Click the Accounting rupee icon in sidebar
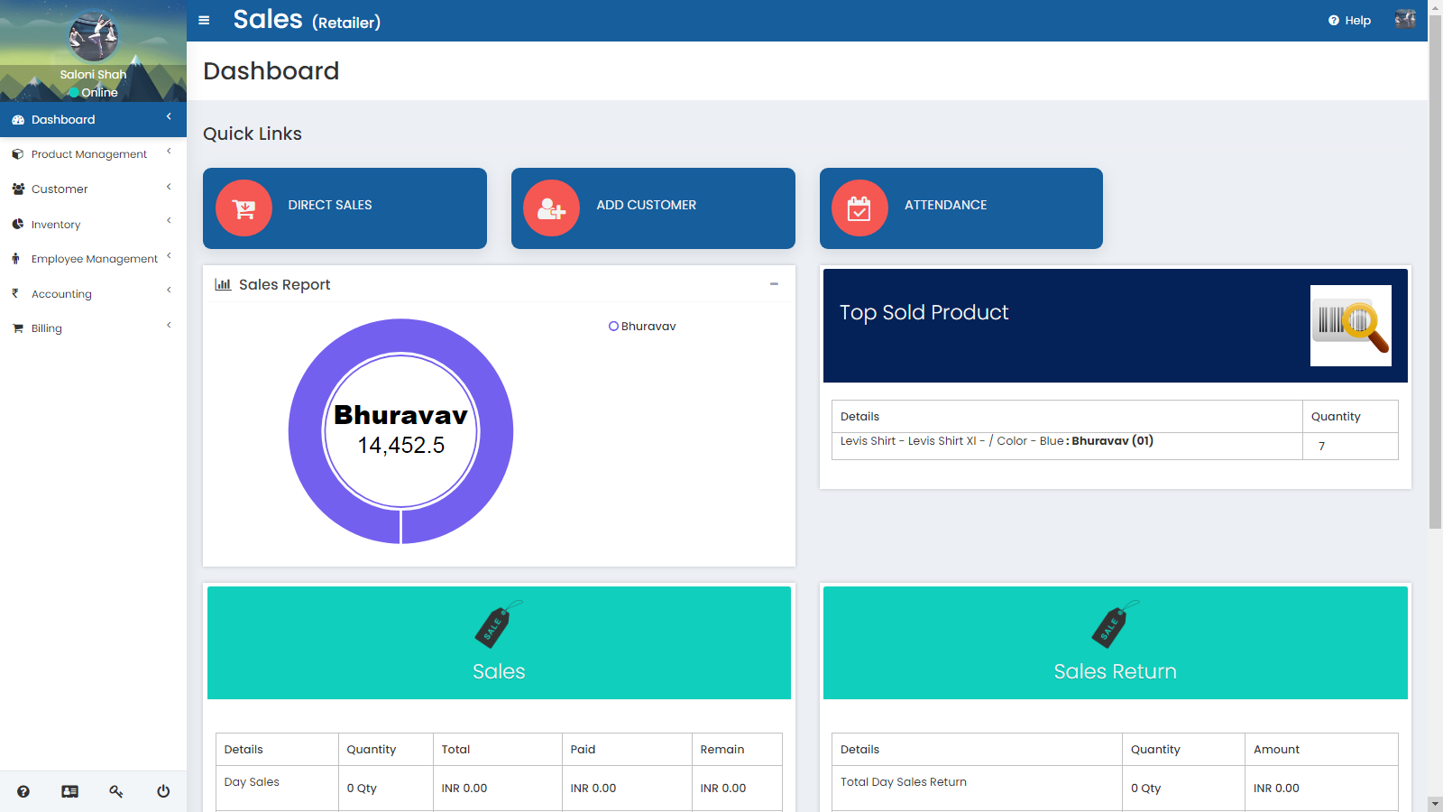The height and width of the screenshot is (812, 1443). [16, 292]
